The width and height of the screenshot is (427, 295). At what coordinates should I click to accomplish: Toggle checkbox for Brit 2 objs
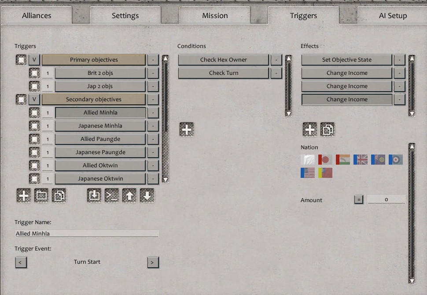[34, 73]
